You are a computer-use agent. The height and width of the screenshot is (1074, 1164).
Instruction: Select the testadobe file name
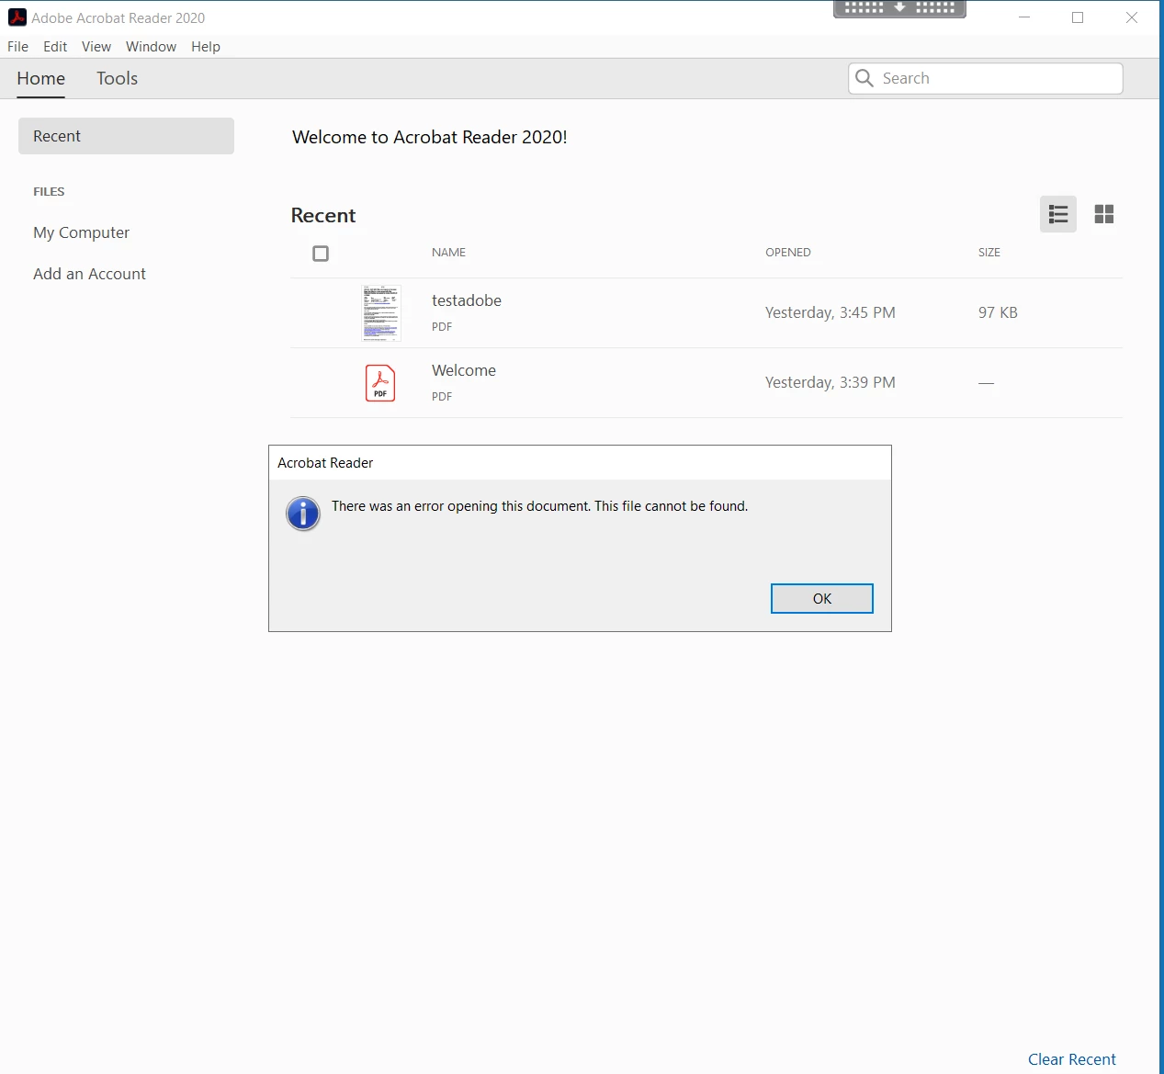click(467, 300)
